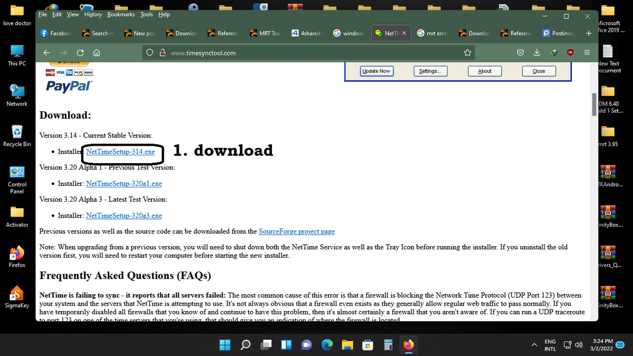Open the Bookmarks menu
Image resolution: width=633 pixels, height=356 pixels.
[x=121, y=14]
